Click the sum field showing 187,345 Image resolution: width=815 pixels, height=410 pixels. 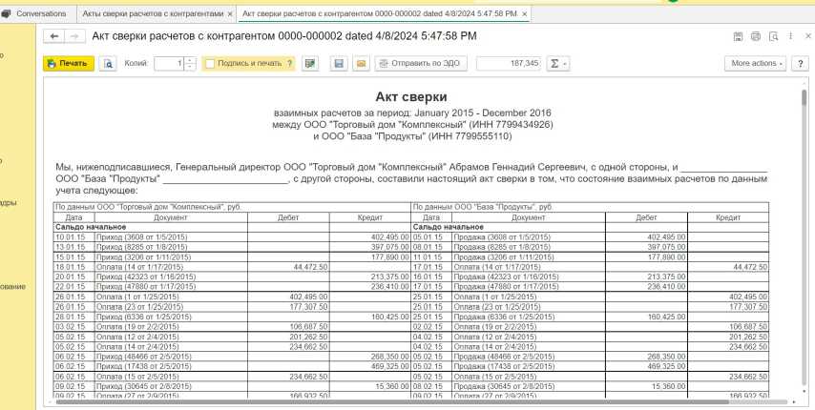pyautogui.click(x=509, y=63)
